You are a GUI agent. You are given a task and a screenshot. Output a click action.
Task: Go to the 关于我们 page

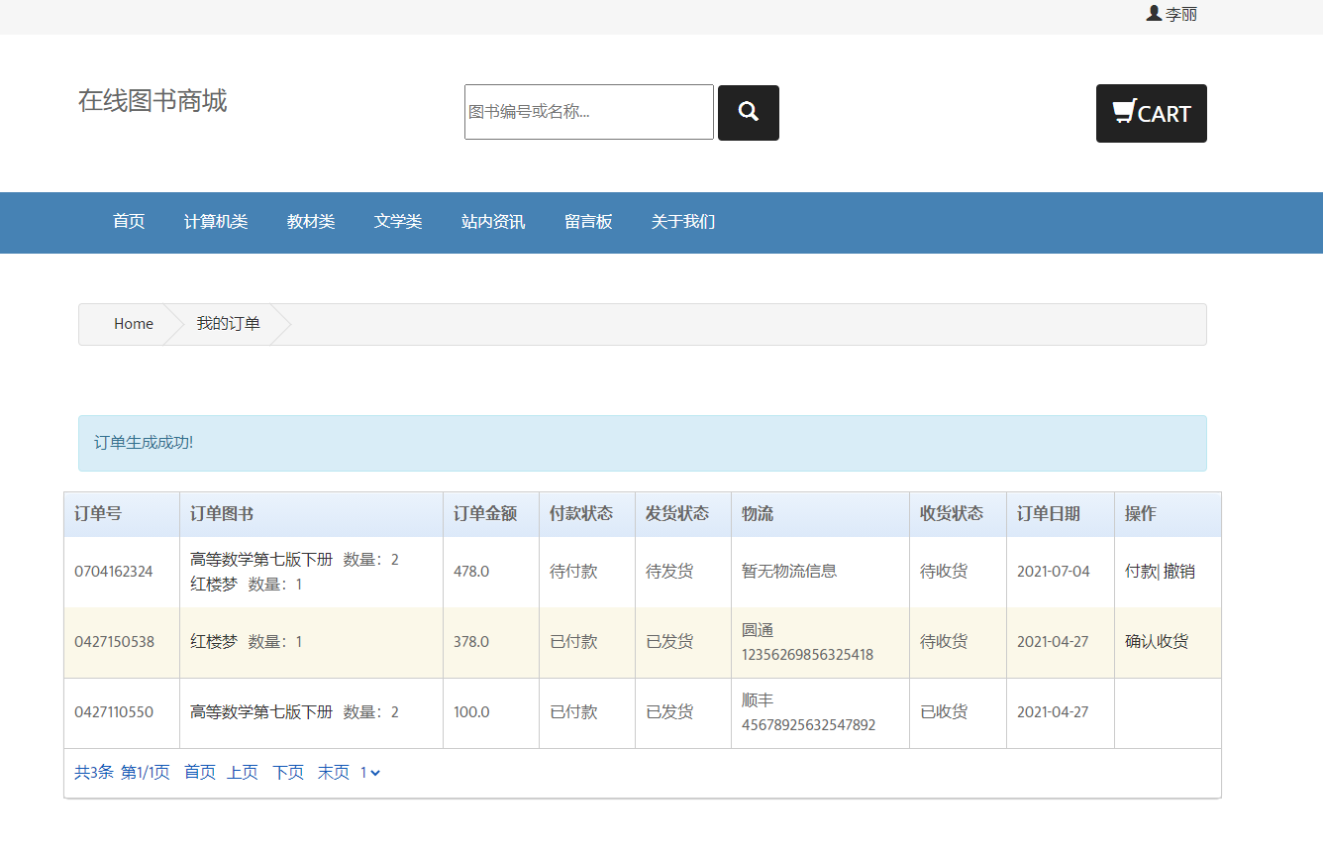[x=682, y=222]
